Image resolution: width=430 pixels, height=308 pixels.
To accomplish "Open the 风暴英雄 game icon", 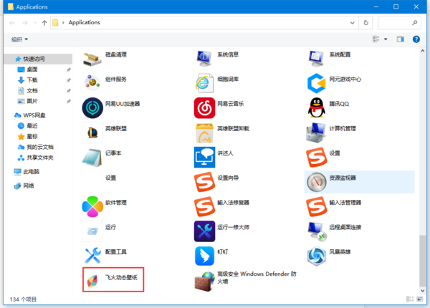I will pyautogui.click(x=316, y=256).
